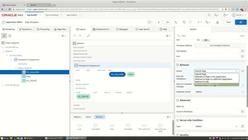The image size is (248, 140).
Task: Select the Text gallery button type
Action: (112, 127)
